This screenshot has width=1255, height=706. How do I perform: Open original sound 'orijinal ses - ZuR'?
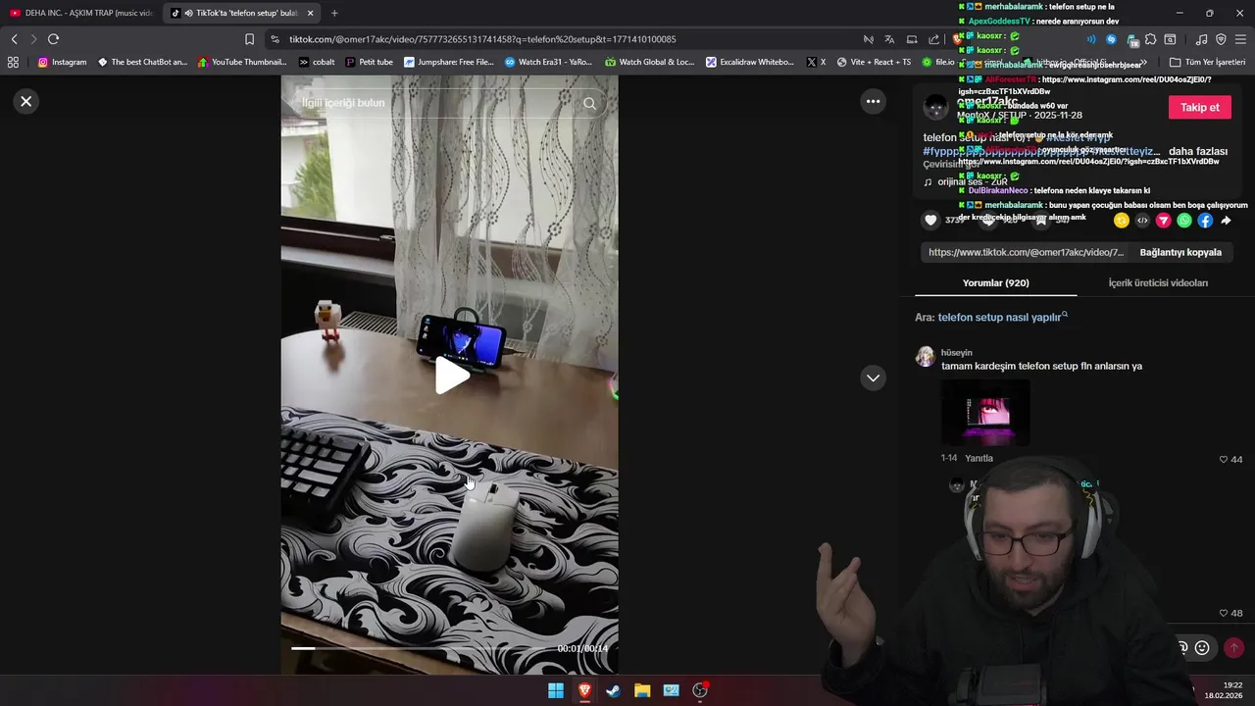(972, 181)
